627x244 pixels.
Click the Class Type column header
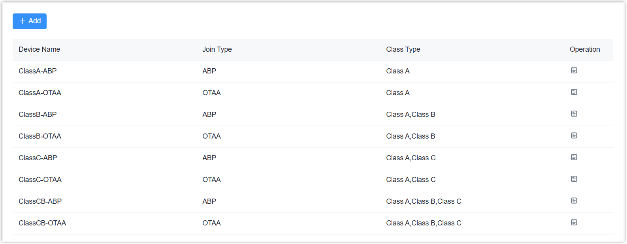click(x=403, y=49)
